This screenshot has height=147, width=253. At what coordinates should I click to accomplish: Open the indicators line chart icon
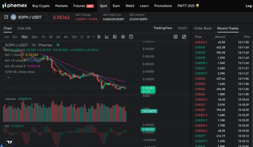pos(107,37)
